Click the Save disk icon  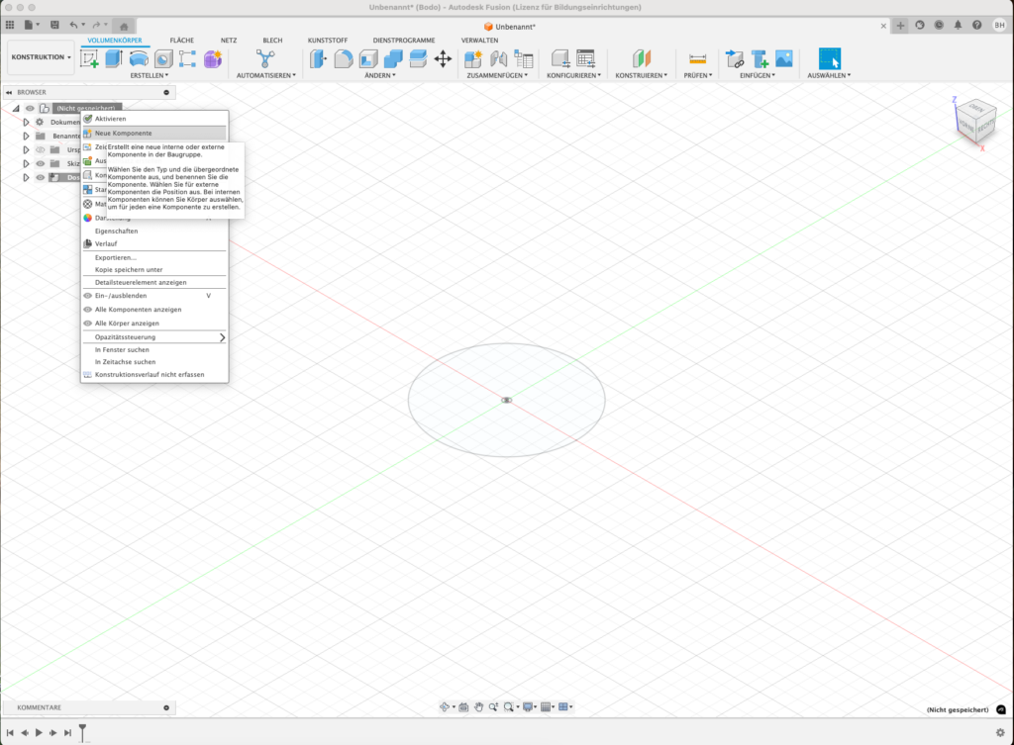pos(53,24)
